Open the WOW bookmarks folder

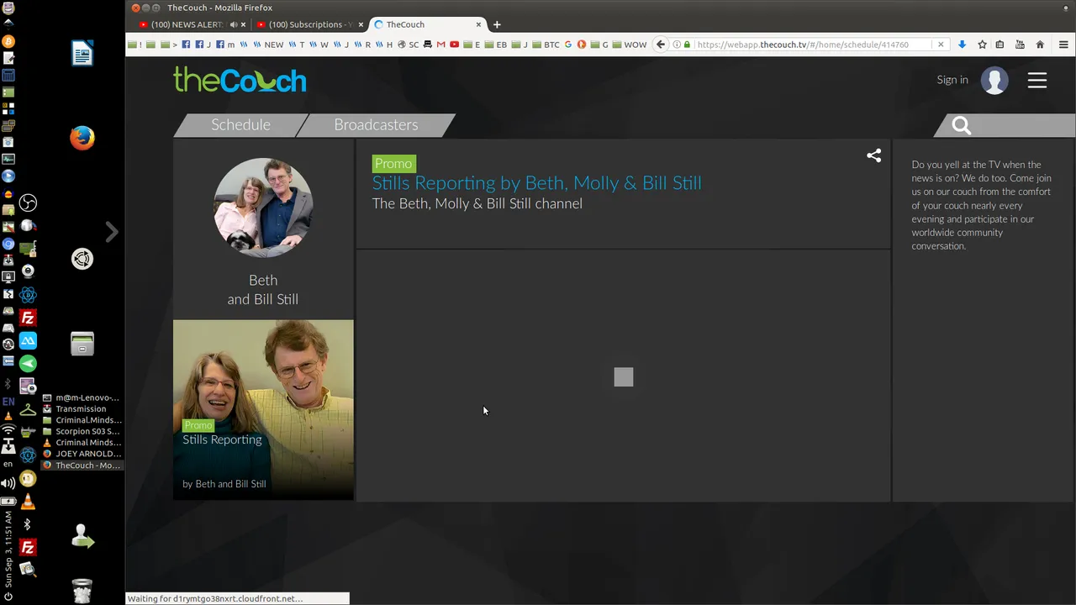(630, 45)
